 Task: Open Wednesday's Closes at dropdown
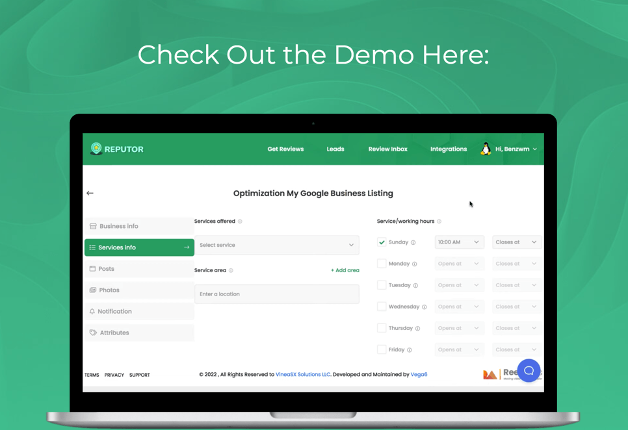(x=517, y=307)
